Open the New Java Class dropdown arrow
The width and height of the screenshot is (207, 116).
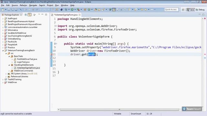92,10
